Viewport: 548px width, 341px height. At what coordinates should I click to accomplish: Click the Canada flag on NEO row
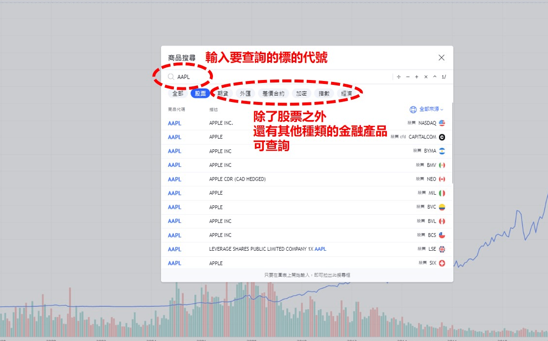coord(442,179)
